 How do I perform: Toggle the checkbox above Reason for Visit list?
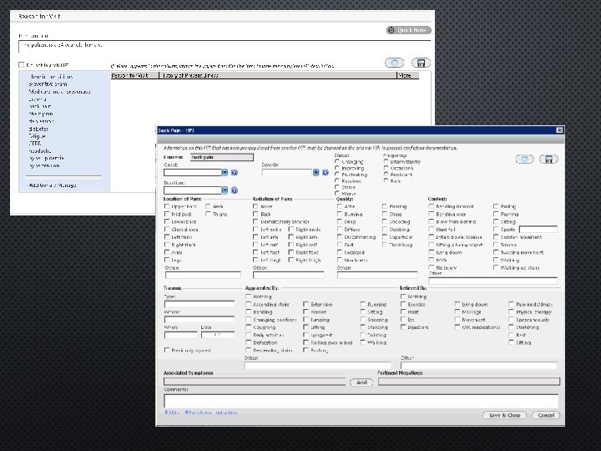click(22, 65)
